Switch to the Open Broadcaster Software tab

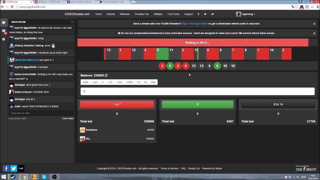click(x=114, y=2)
